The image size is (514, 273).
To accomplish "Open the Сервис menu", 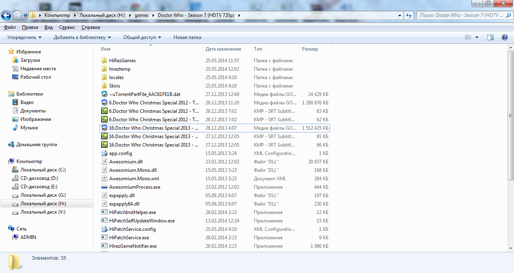I will tap(67, 27).
